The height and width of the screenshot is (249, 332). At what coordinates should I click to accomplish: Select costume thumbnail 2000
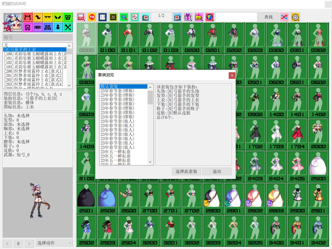(319, 135)
